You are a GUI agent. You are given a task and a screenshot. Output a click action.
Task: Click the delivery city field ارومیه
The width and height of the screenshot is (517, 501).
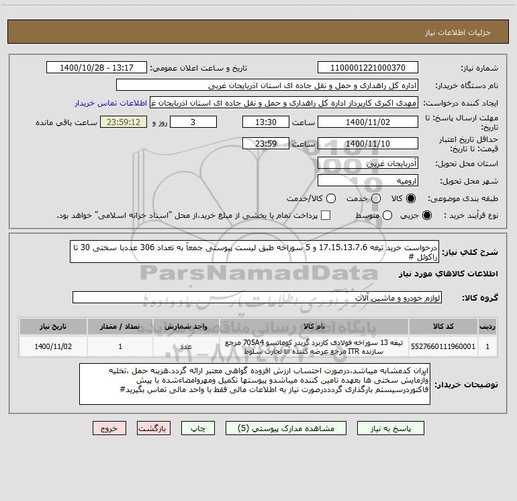368,180
